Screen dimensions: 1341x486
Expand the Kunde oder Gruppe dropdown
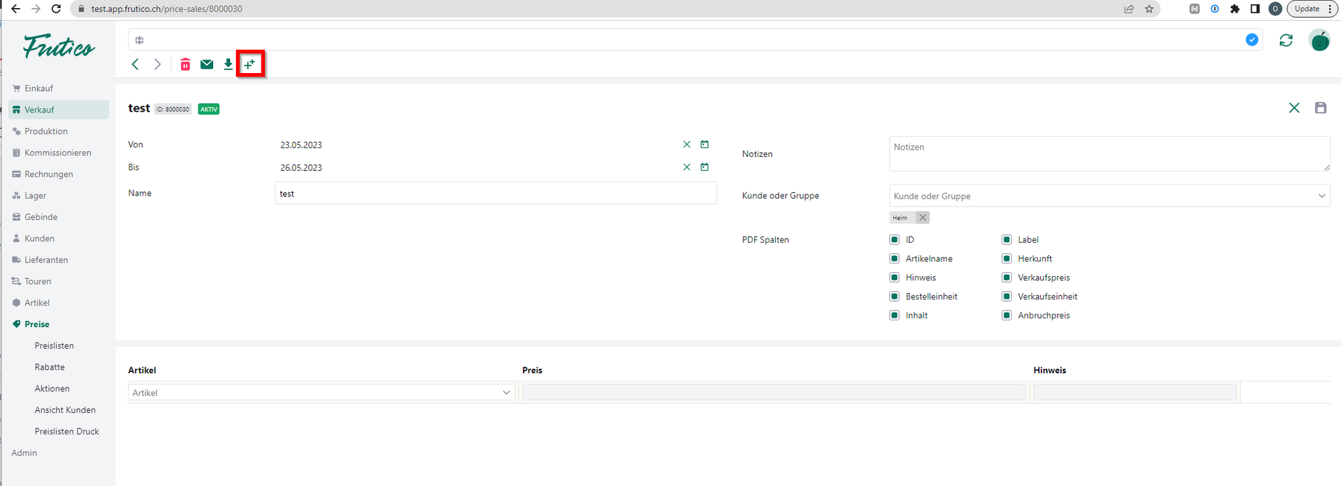tap(1321, 196)
